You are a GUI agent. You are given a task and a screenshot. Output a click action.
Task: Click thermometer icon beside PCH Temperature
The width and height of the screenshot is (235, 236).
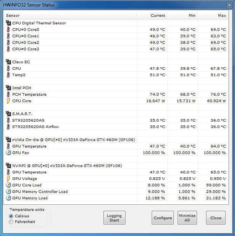[x=8, y=94]
